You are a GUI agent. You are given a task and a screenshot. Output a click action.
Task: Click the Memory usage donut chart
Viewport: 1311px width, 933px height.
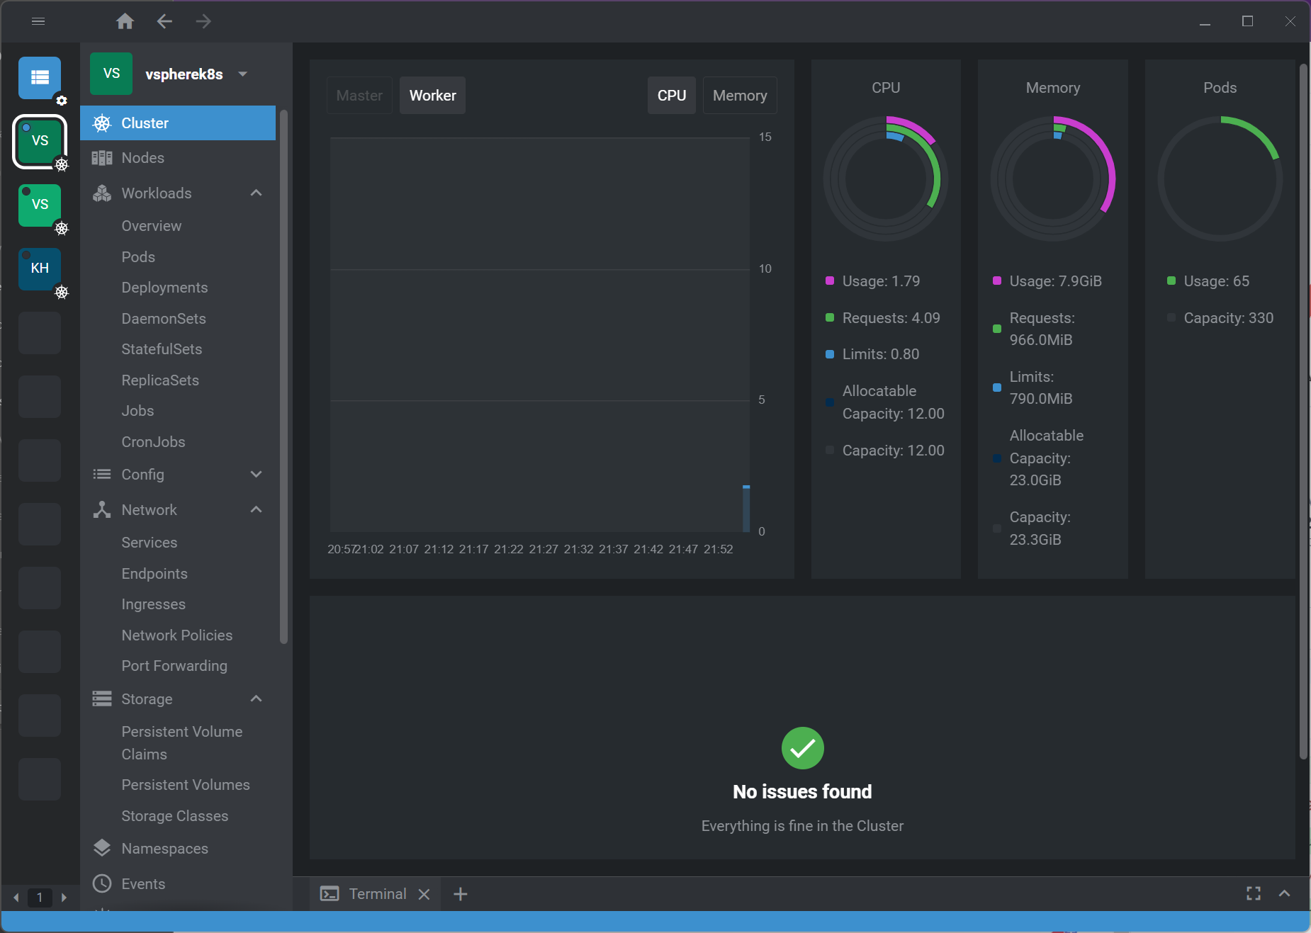coord(1053,179)
